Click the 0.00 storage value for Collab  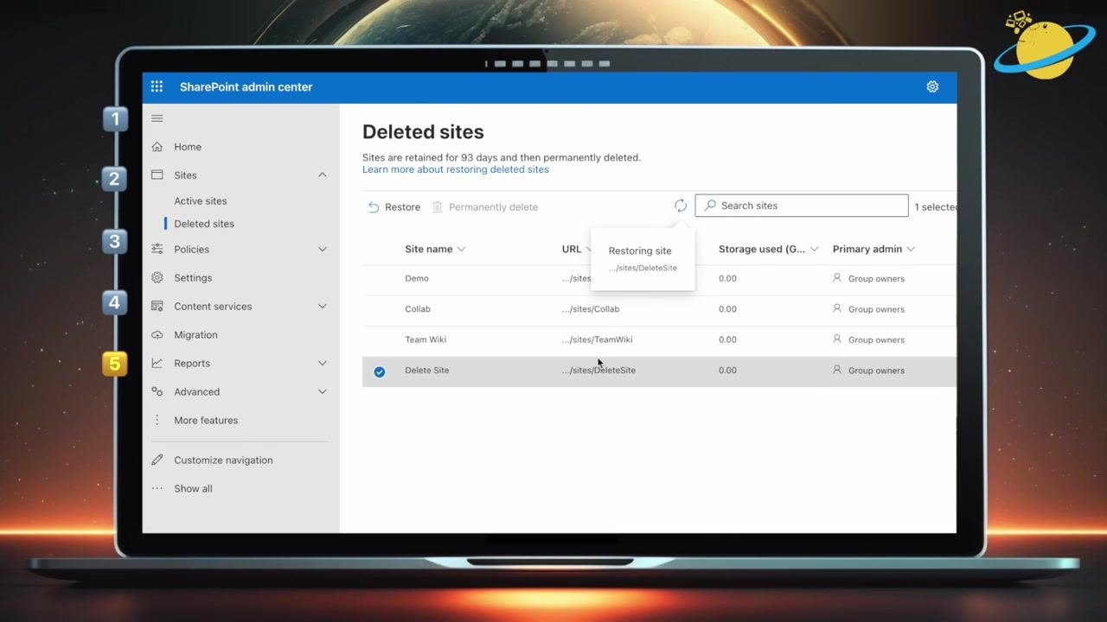click(x=727, y=309)
